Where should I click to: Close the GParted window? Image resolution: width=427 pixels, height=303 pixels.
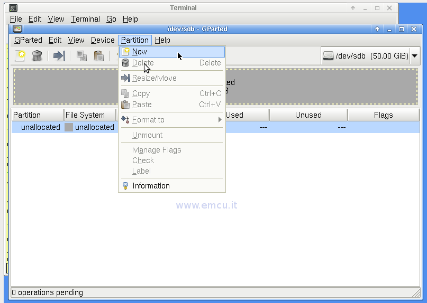coord(414,29)
